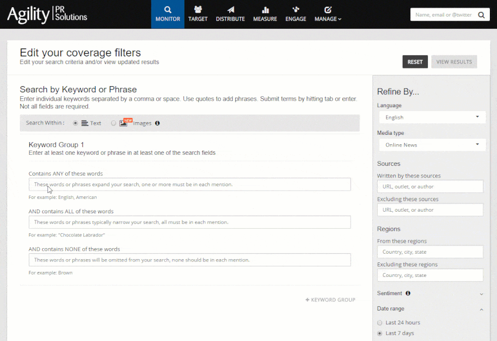Image resolution: width=497 pixels, height=341 pixels.
Task: Choose the Last 24 hours date range
Action: pos(379,323)
